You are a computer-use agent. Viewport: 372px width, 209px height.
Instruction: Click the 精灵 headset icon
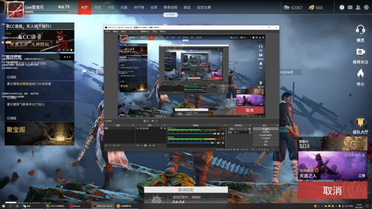[360, 30]
